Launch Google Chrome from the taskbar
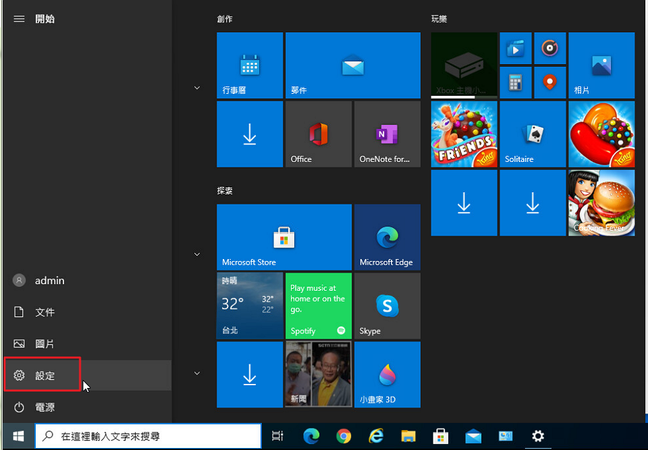The height and width of the screenshot is (450, 648). (344, 436)
